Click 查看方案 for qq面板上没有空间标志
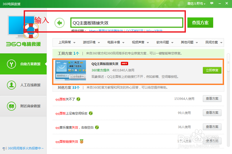Screen dimensions: 232x154 (x=212, y=113)
